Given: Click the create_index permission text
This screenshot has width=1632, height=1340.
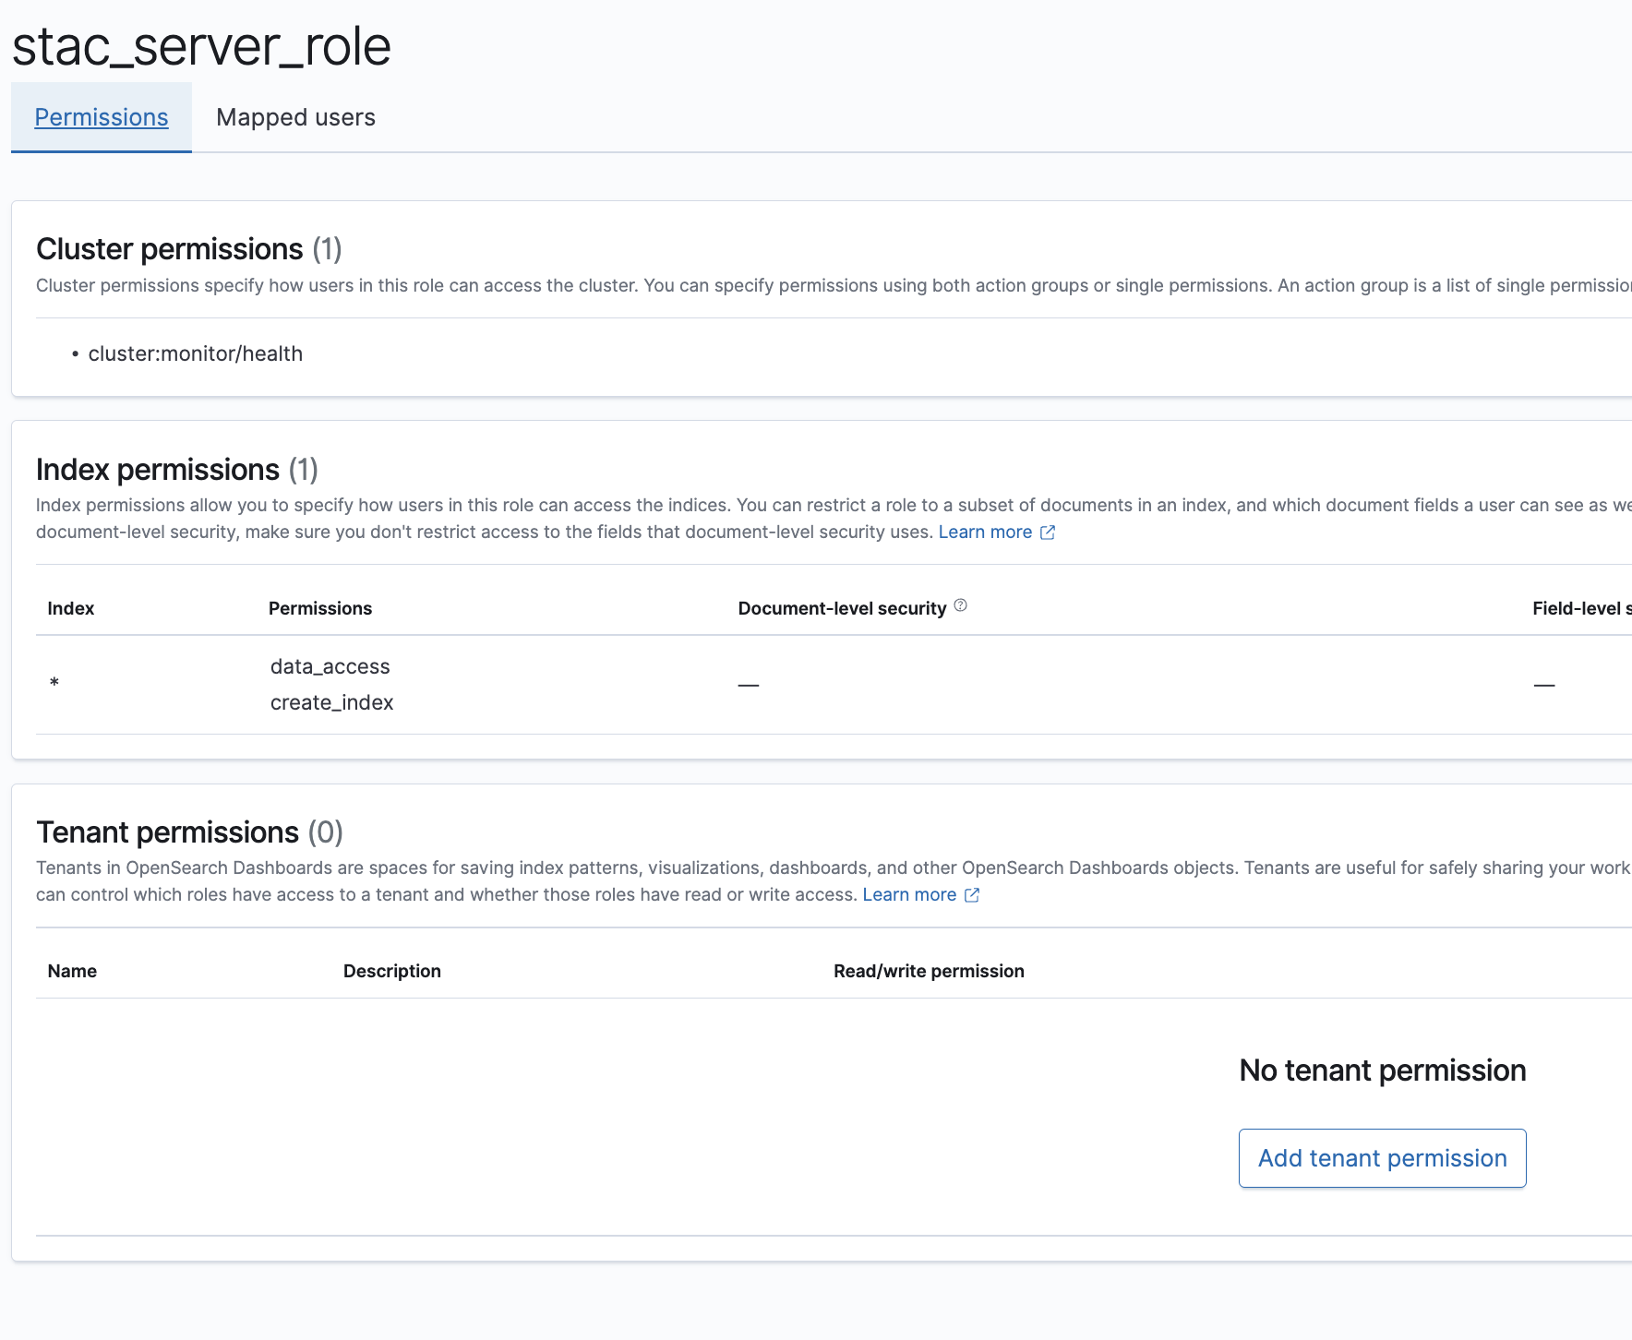Looking at the screenshot, I should 331,702.
